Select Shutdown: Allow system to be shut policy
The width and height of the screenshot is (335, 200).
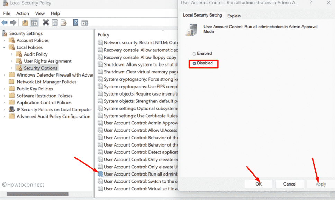[x=141, y=64]
